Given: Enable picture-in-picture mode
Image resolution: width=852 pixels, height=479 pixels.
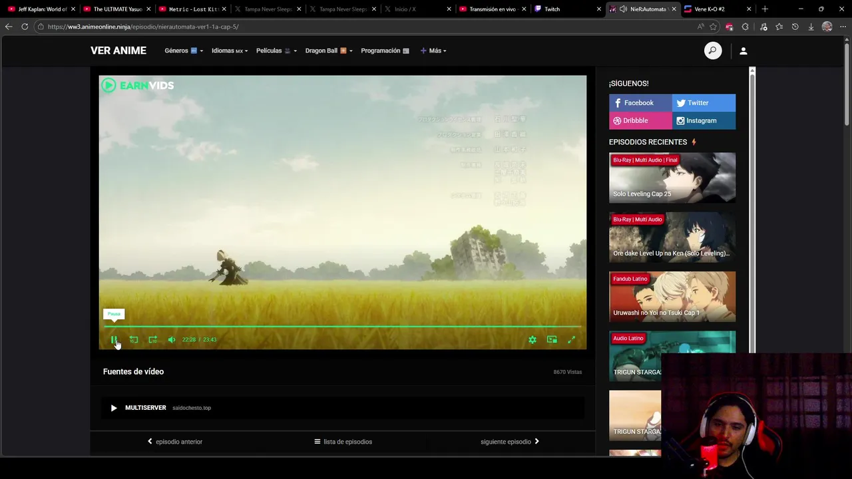Looking at the screenshot, I should pos(552,339).
